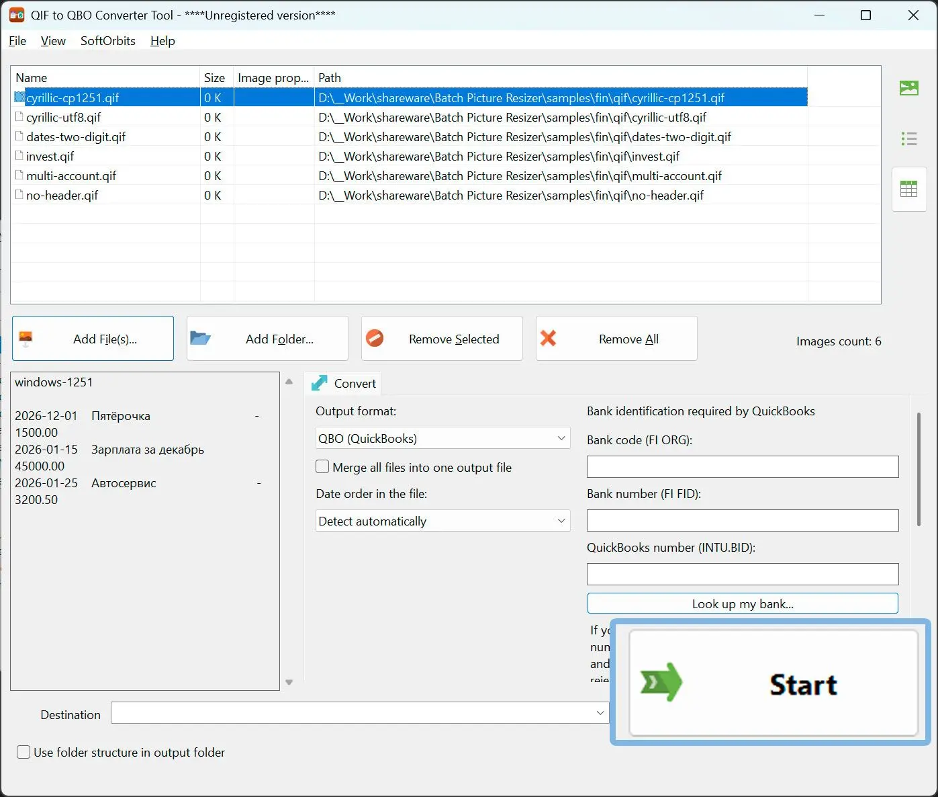Open the Output format dropdown
Screen dimensions: 938x797
tap(442, 438)
